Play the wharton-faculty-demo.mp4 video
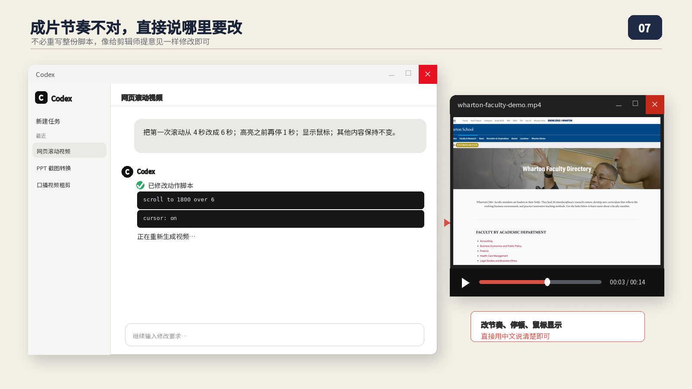 click(x=465, y=283)
